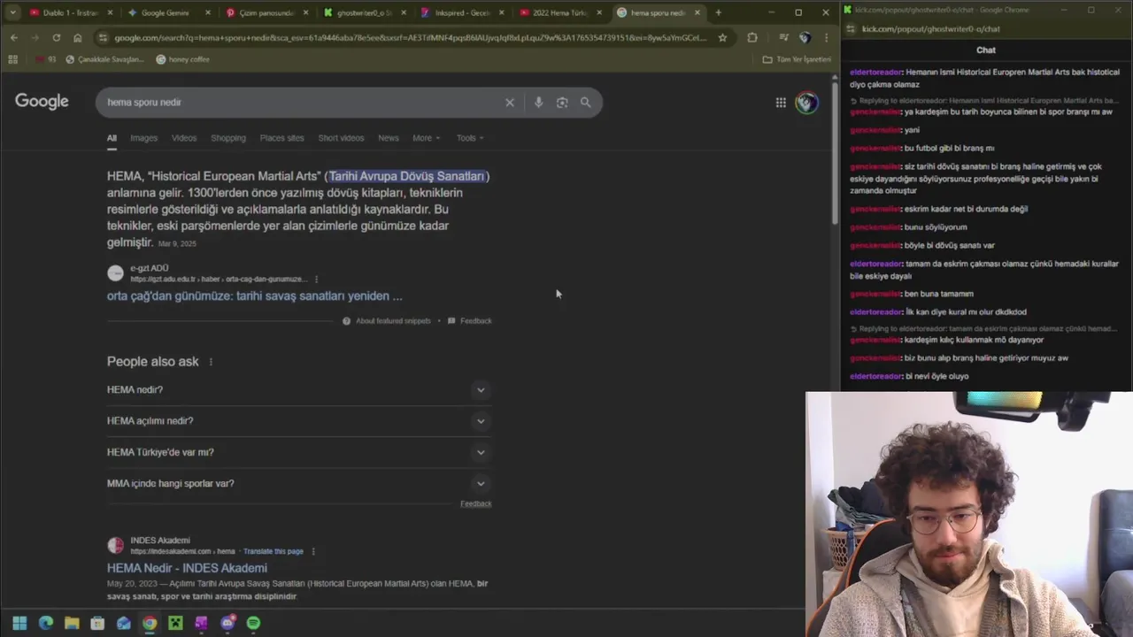Open File Explorer from taskbar
This screenshot has width=1133, height=637.
72,623
